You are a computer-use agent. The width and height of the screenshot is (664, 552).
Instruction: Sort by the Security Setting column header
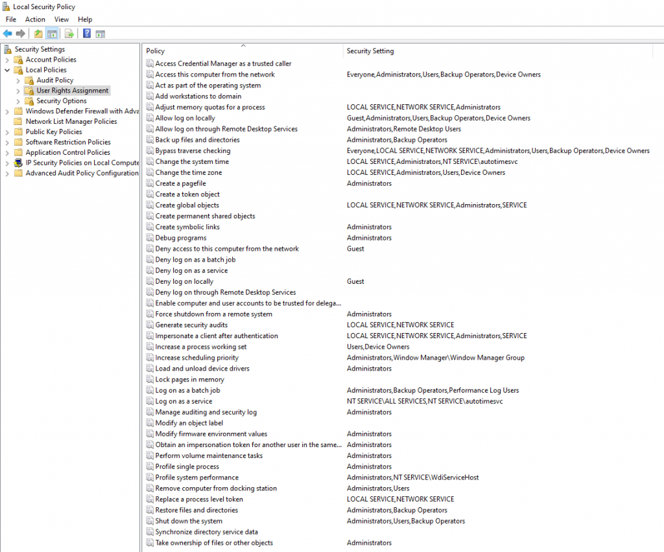389,51
